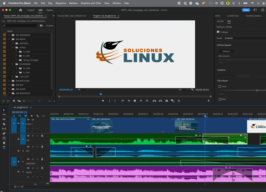Select the Pen tool in the toolbar
The width and height of the screenshot is (266, 192).
(x=4, y=134)
